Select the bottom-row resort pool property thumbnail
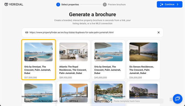 tap(109, 93)
